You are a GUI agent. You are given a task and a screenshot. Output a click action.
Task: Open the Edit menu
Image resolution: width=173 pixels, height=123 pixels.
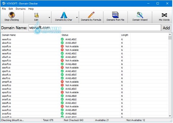11,9
